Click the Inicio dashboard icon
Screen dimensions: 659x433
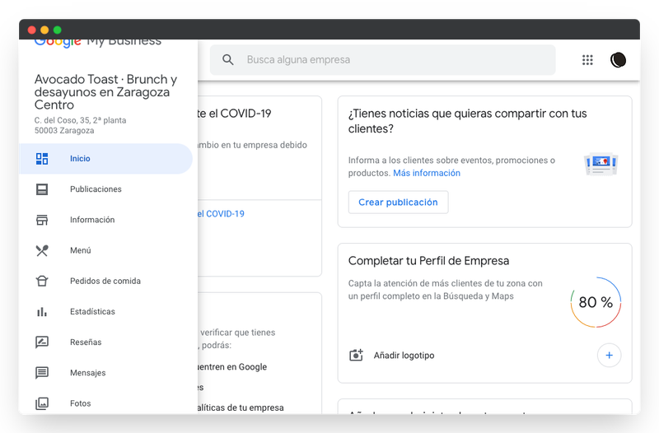[x=42, y=159]
